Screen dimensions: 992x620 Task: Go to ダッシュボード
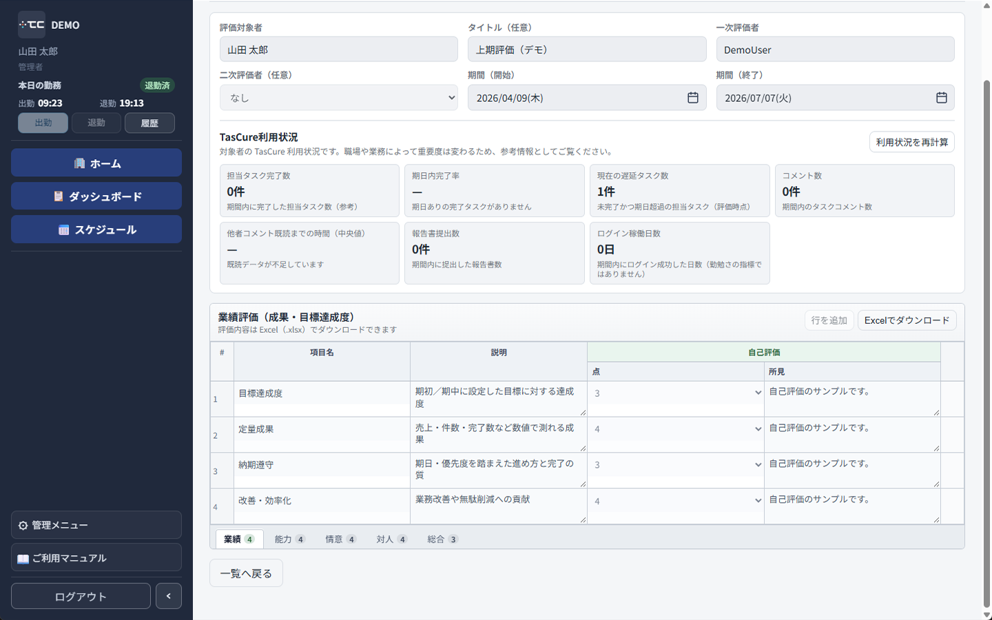(96, 196)
